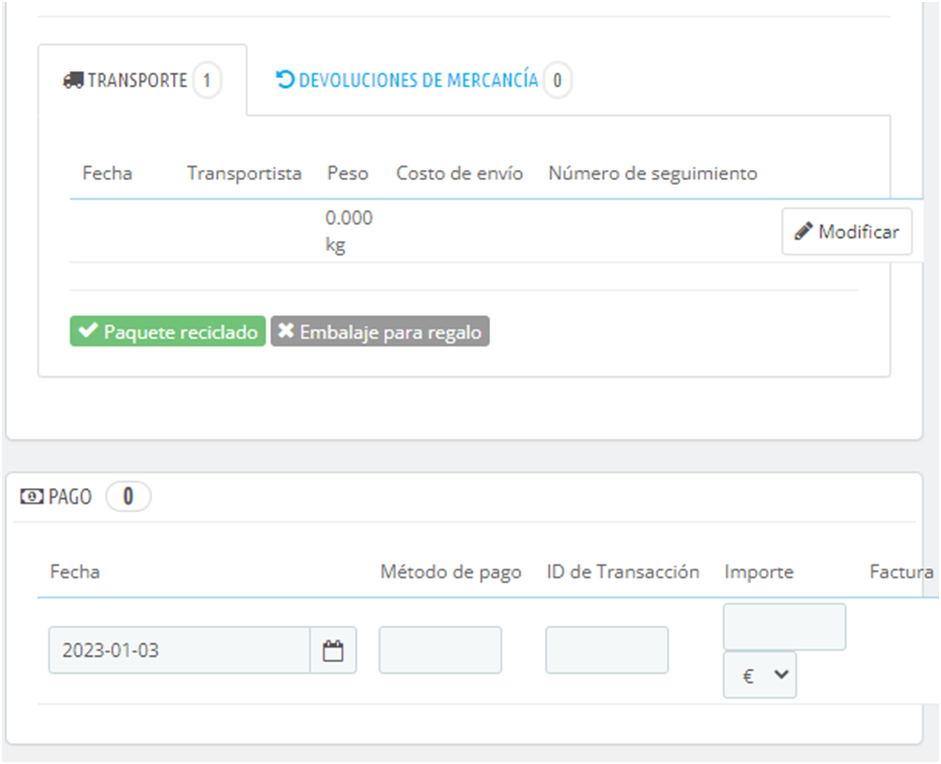Click the Devoluciones count badge showing 0
941x764 pixels.
pyautogui.click(x=556, y=80)
